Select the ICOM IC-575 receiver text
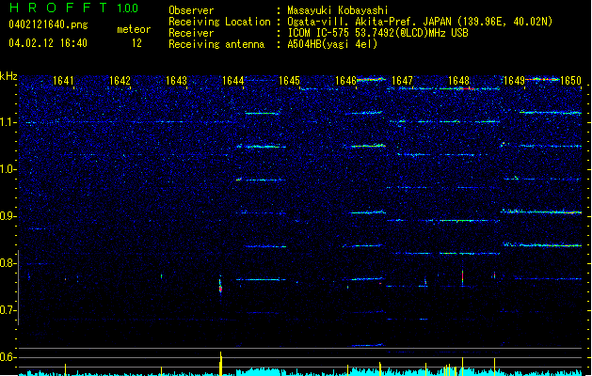The height and width of the screenshot is (376, 592). coord(378,33)
